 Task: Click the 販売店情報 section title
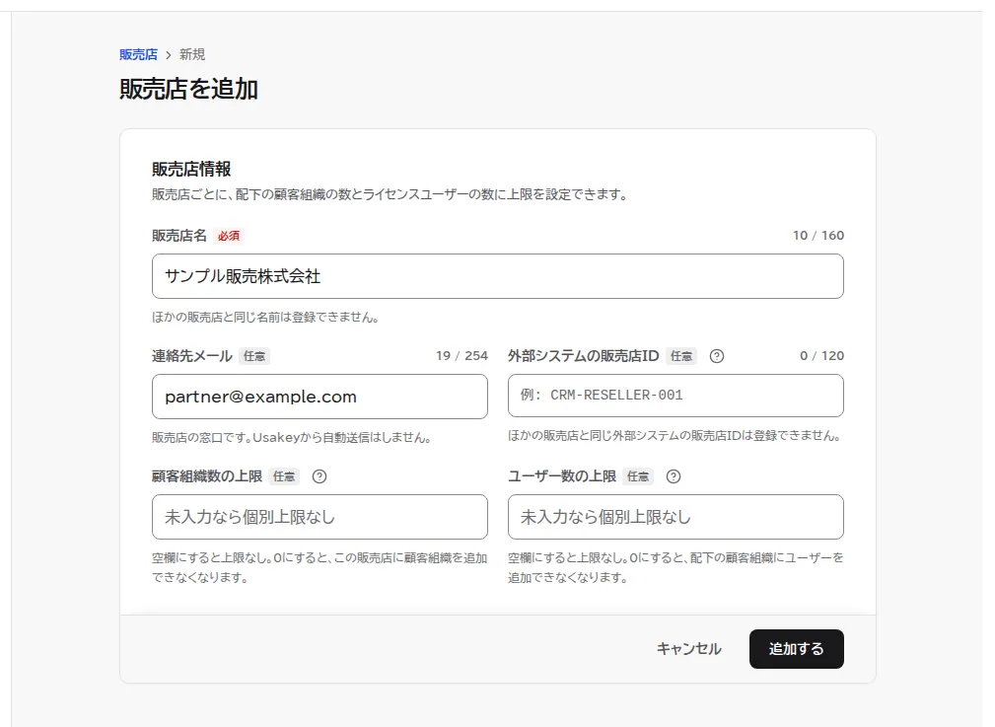click(191, 169)
